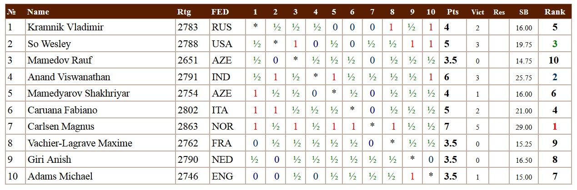
Task: Select Giri Anish's row name
Action: coord(49,160)
